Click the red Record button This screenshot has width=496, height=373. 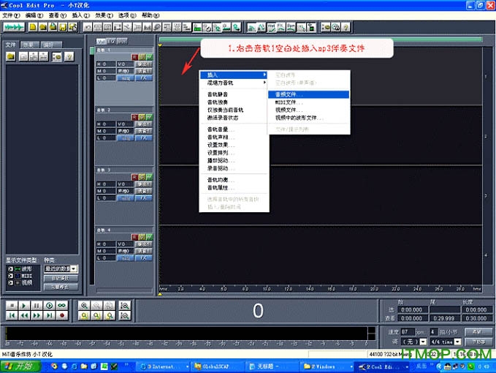tap(62, 315)
